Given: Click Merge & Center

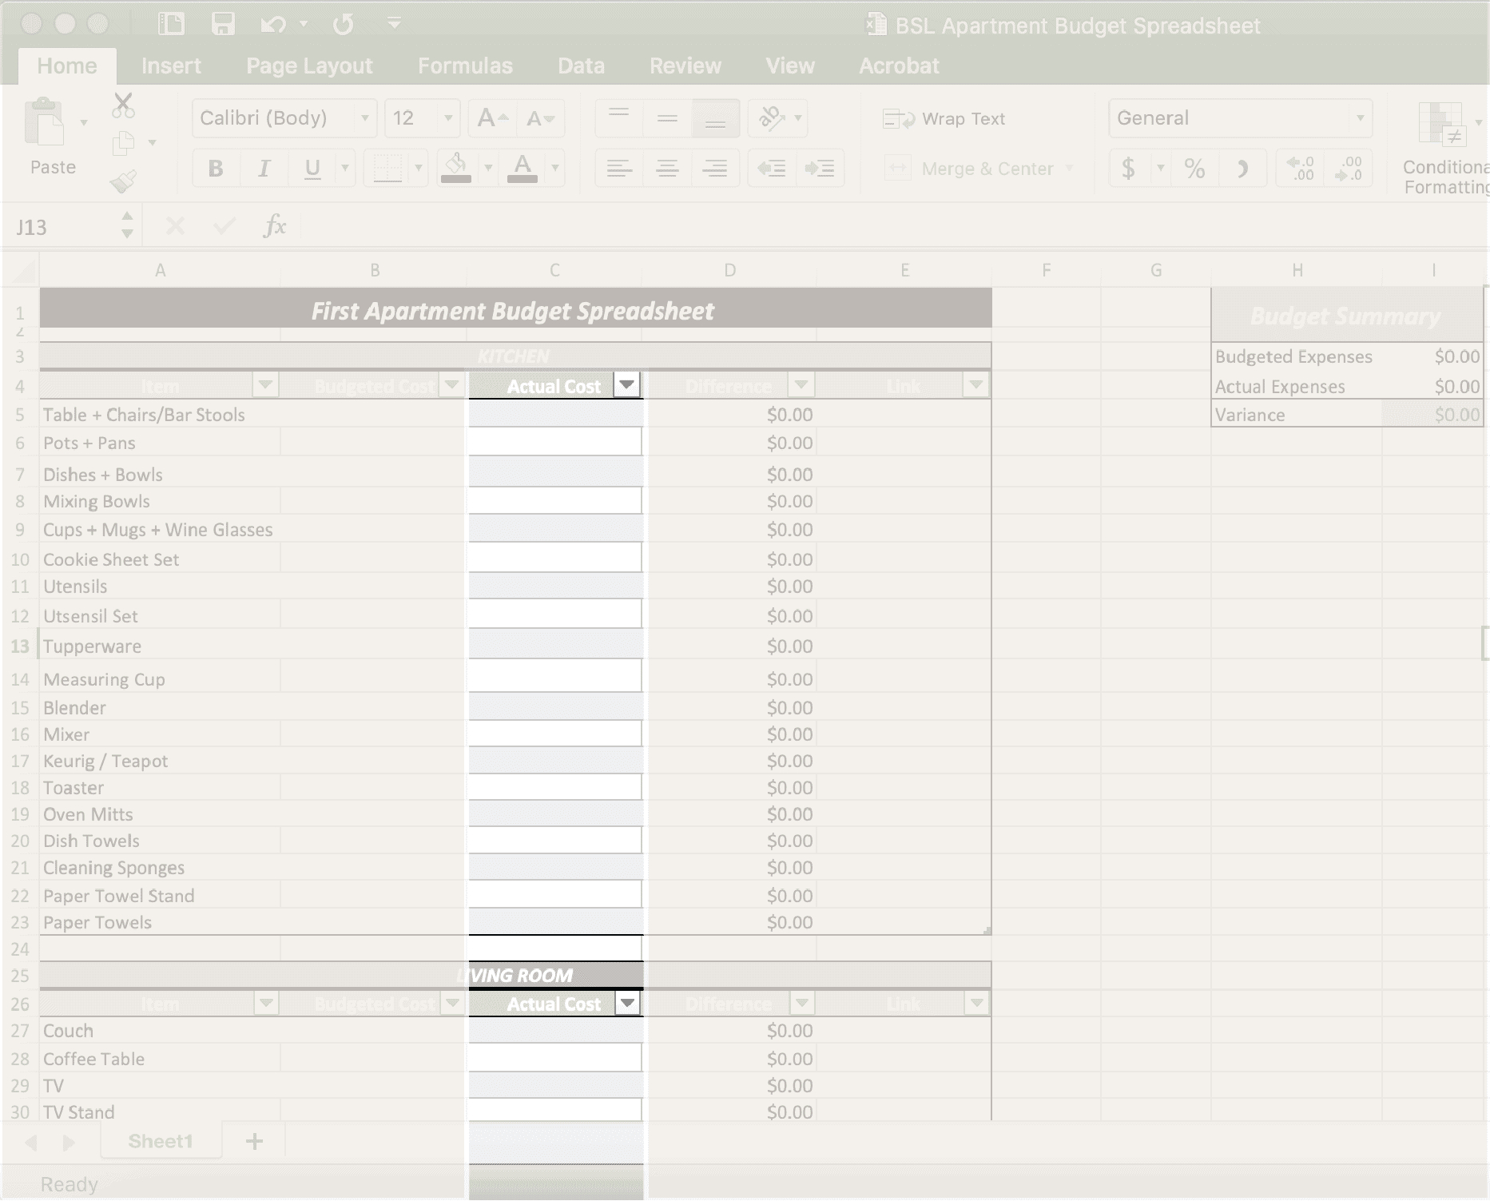Looking at the screenshot, I should coord(978,169).
